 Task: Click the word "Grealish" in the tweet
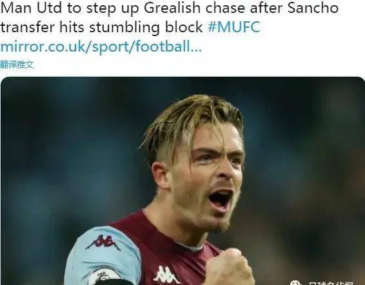pyautogui.click(x=172, y=8)
